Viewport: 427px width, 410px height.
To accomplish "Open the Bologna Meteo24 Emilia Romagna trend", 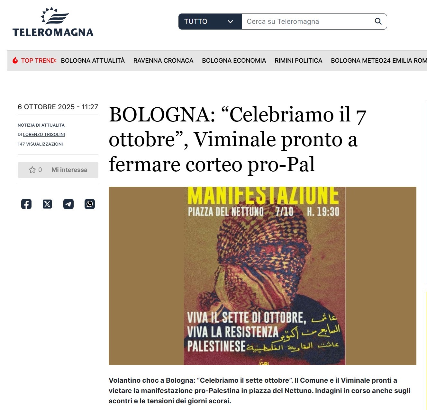I will [x=379, y=60].
